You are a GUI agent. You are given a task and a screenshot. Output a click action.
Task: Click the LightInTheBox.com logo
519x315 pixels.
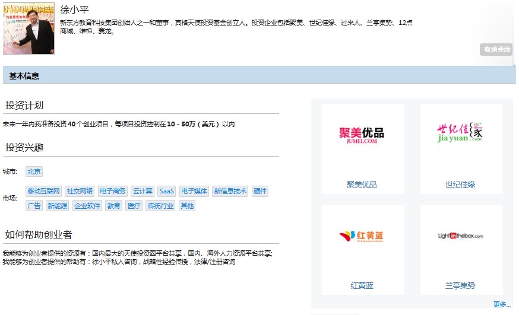point(460,236)
